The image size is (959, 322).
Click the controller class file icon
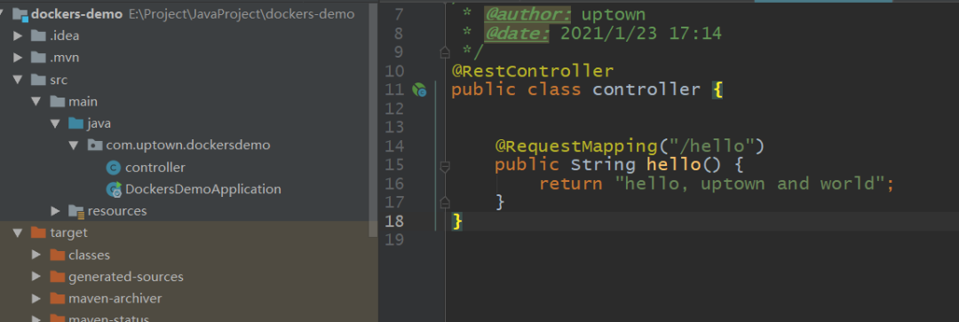[x=113, y=168]
